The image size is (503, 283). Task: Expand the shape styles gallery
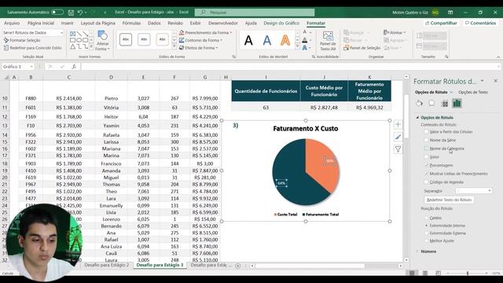click(x=174, y=47)
